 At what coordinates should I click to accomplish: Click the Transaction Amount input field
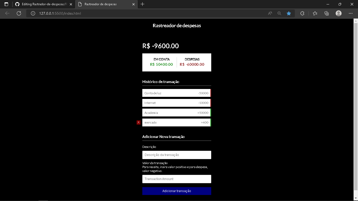[x=177, y=179]
